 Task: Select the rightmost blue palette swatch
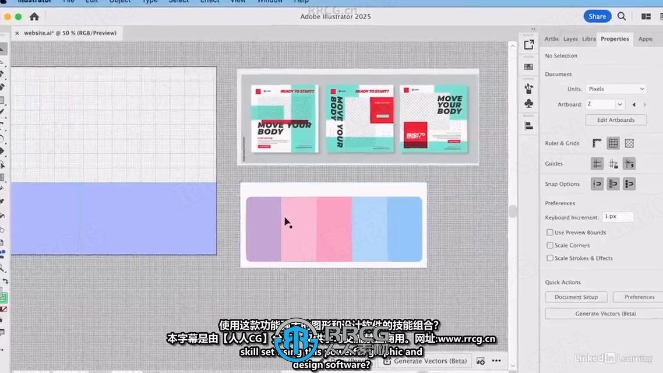coord(404,229)
